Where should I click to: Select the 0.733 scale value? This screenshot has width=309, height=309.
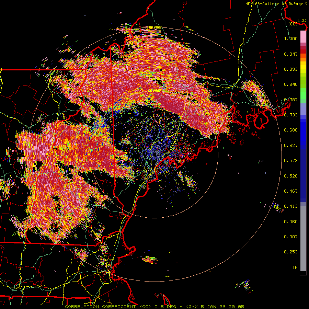pos(291,115)
